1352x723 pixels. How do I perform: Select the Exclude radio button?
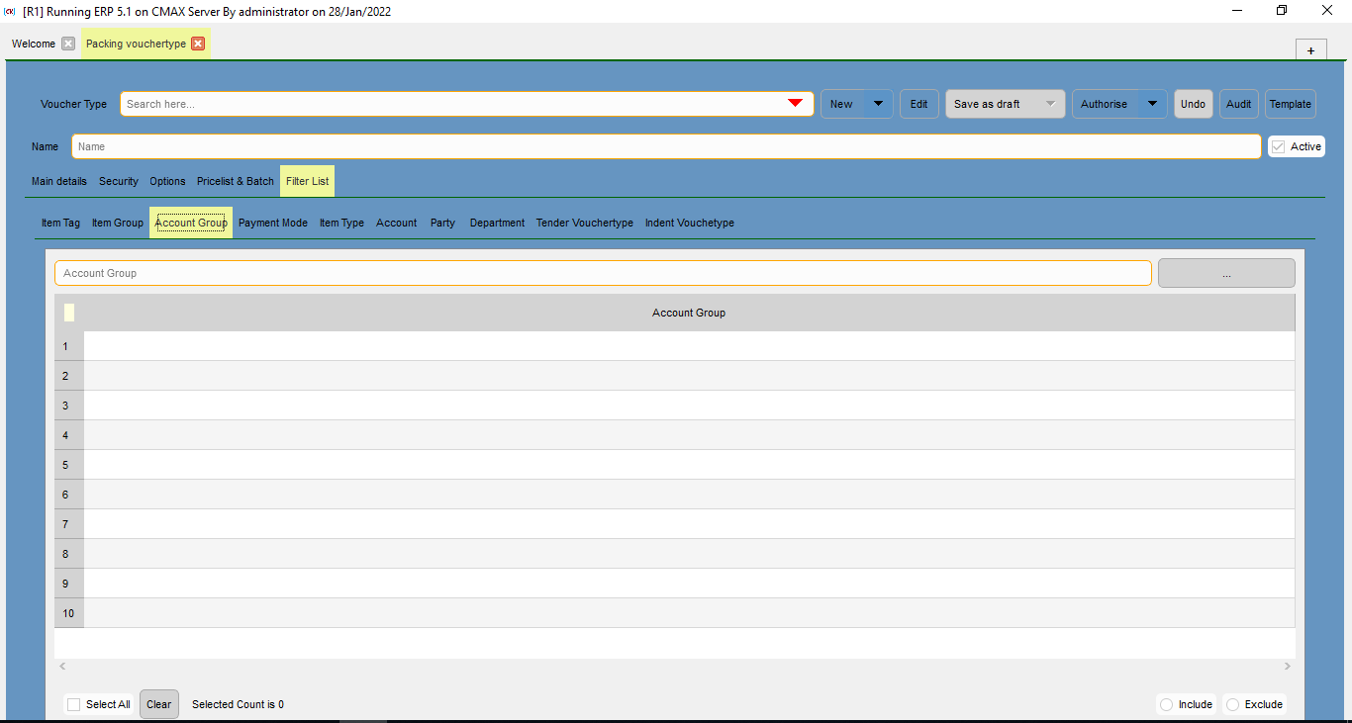(x=1233, y=704)
